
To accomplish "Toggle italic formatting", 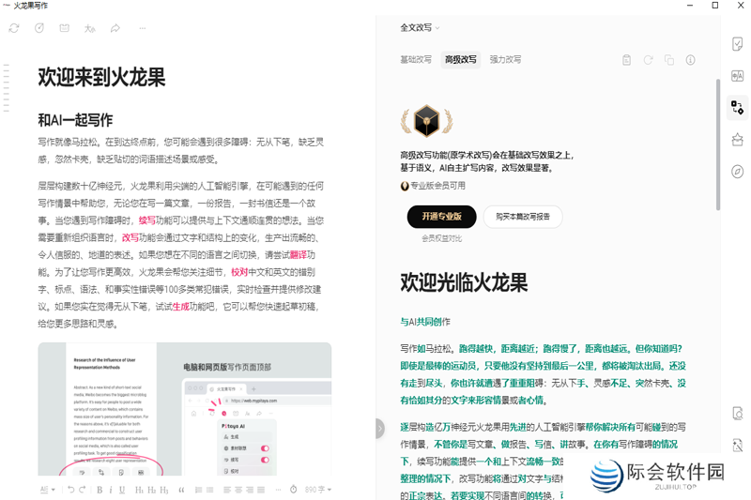I will pyautogui.click(x=111, y=490).
